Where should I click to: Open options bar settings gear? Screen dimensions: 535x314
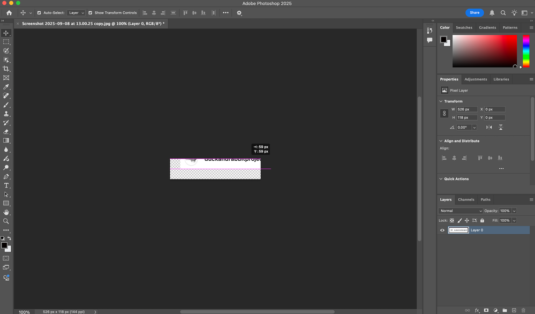coord(239,13)
